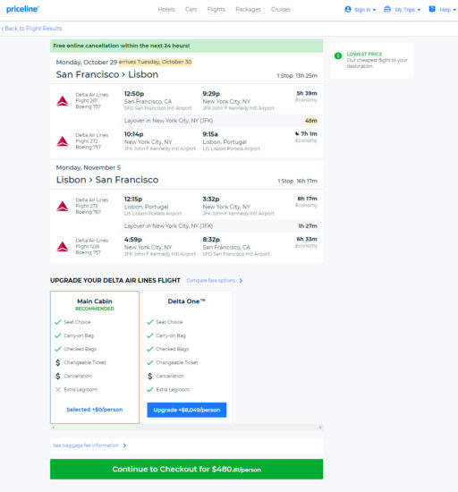Image resolution: width=458 pixels, height=492 pixels.
Task: Click Delta logo for Flight 267
Action: 63,101
